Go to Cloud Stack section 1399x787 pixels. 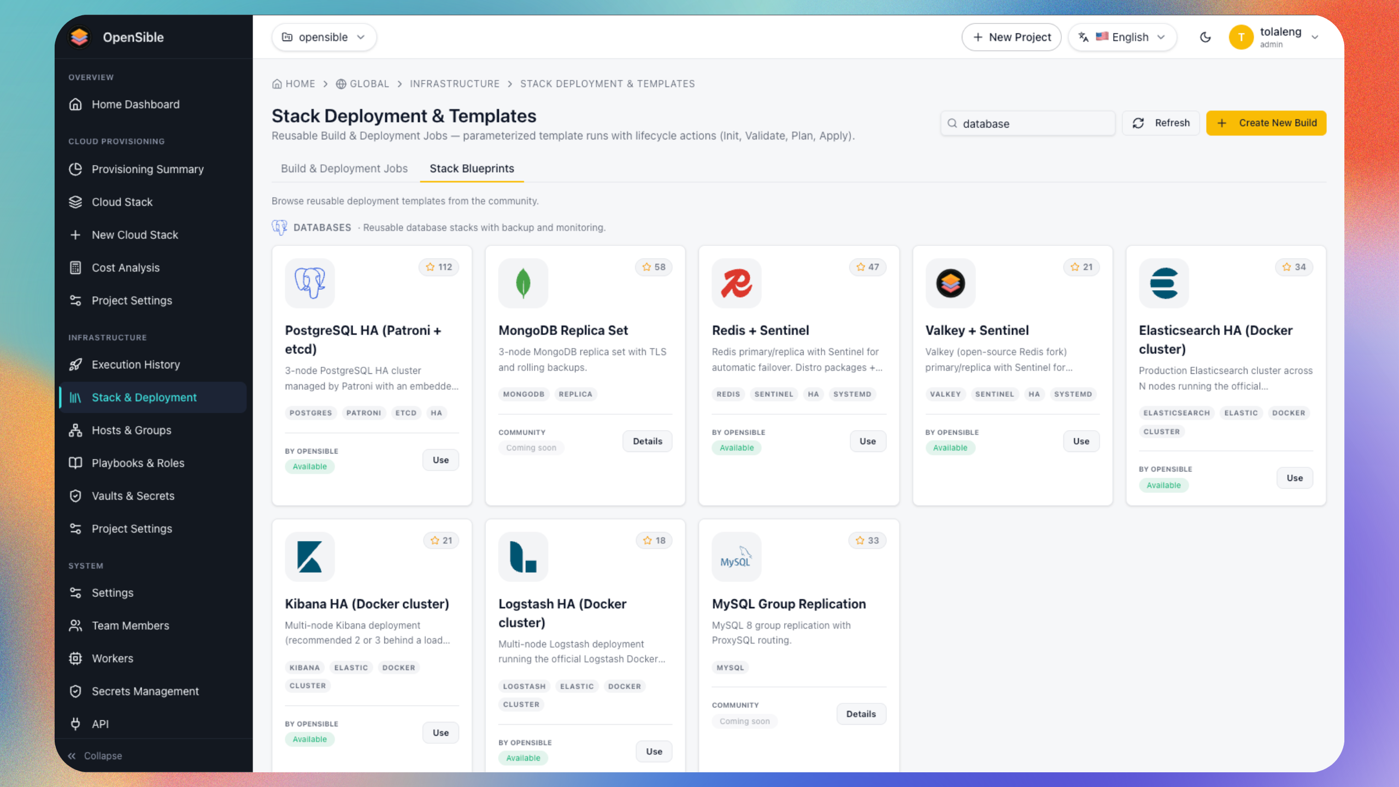153,202
